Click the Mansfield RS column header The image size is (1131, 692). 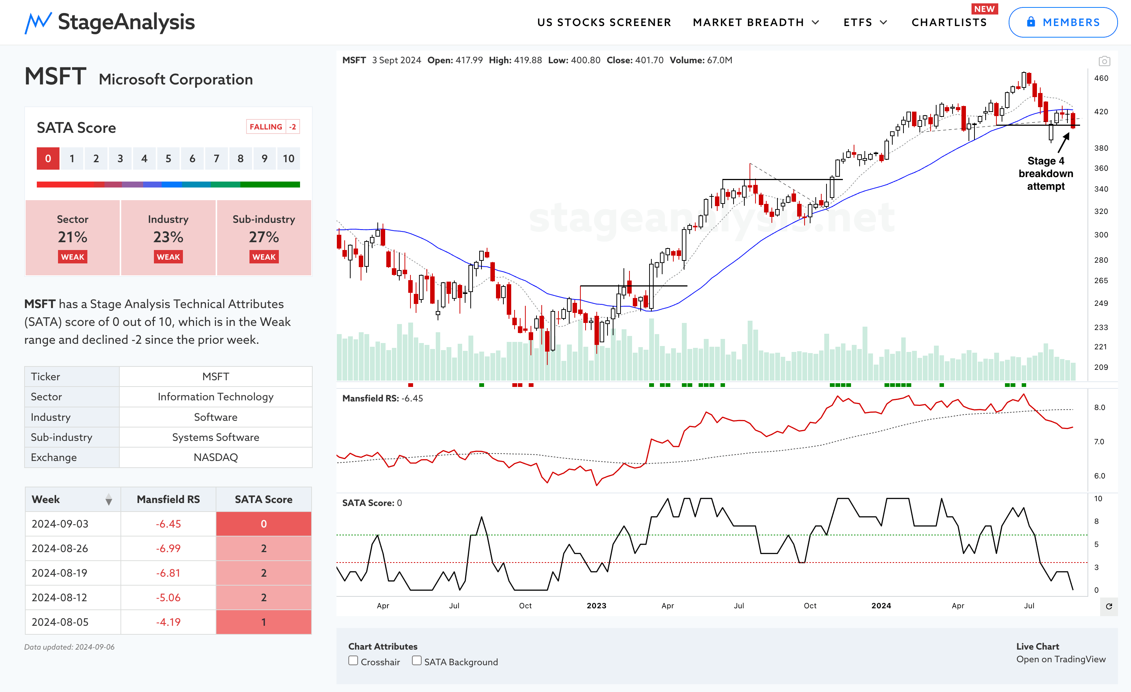pyautogui.click(x=168, y=499)
